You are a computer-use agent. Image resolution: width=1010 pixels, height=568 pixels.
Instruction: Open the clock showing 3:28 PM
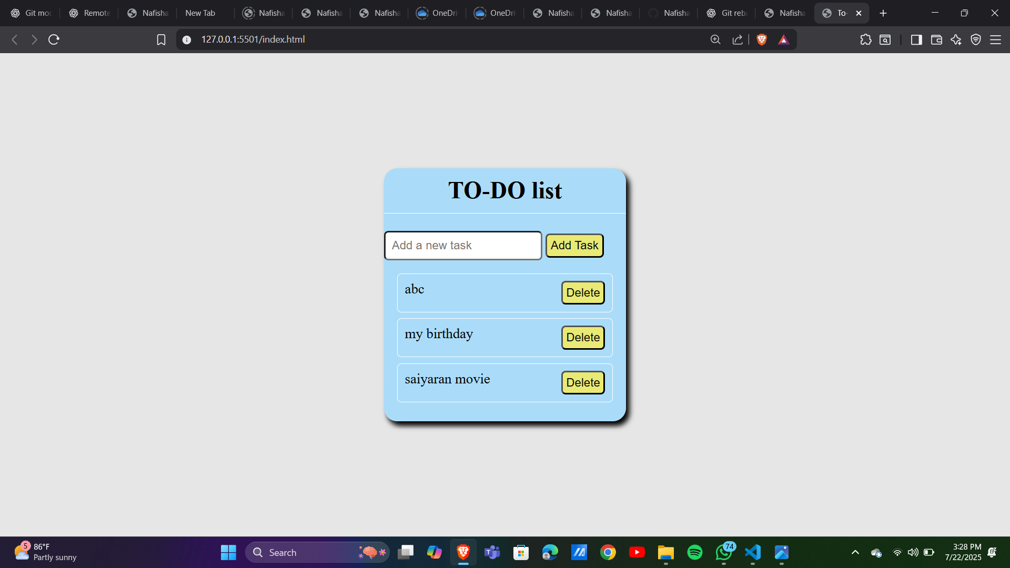963,552
